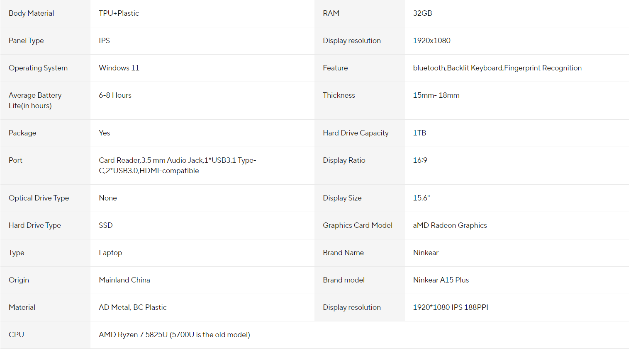
Task: Click the Optical Drive Type label
Action: pos(39,198)
